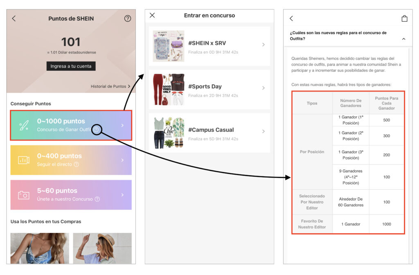Expand the 0~1000 puntos card chevron
The width and height of the screenshot is (419, 275).
122,125
